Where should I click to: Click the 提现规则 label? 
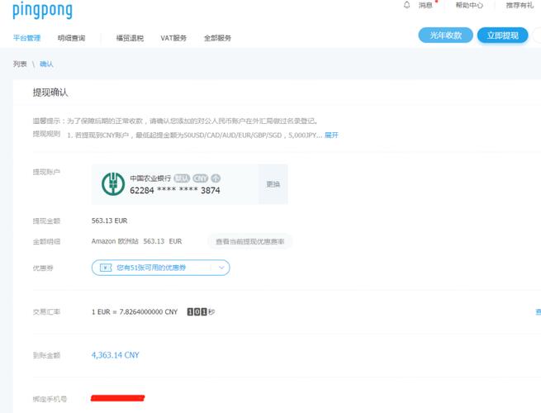click(46, 134)
